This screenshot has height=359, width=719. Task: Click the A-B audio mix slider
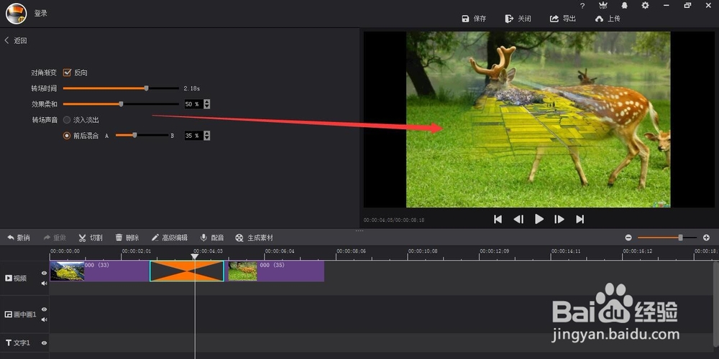click(142, 136)
